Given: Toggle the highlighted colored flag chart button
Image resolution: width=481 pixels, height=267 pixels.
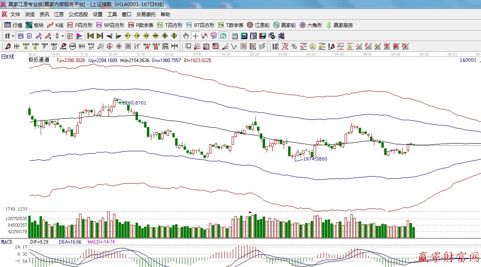Looking at the screenshot, I should coord(79,36).
